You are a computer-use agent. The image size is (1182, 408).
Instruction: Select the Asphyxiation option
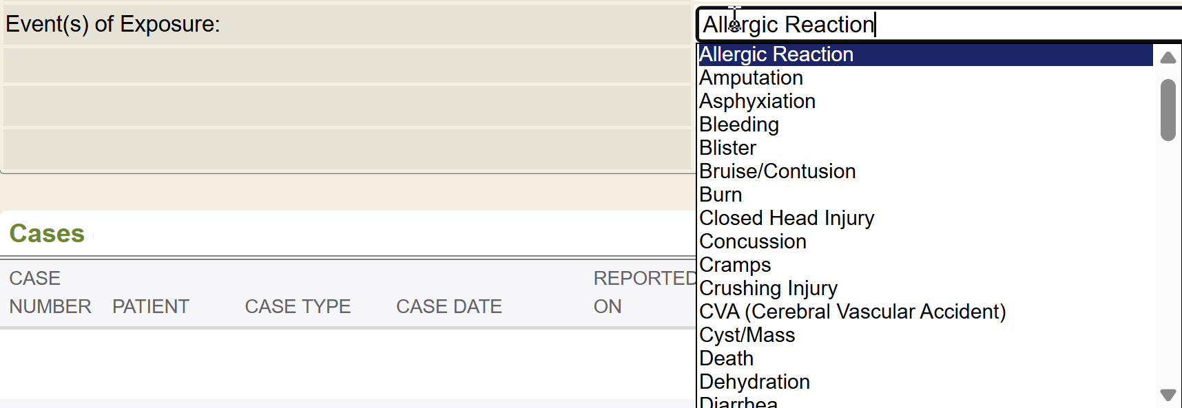[x=758, y=101]
